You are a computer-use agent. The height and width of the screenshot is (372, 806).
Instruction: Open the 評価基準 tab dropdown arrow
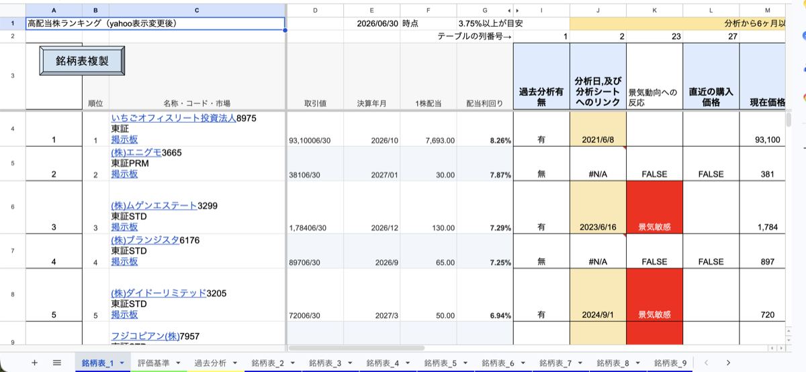coord(177,363)
